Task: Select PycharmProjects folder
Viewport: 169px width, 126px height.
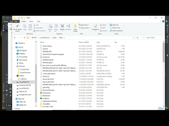Action: click(x=48, y=90)
